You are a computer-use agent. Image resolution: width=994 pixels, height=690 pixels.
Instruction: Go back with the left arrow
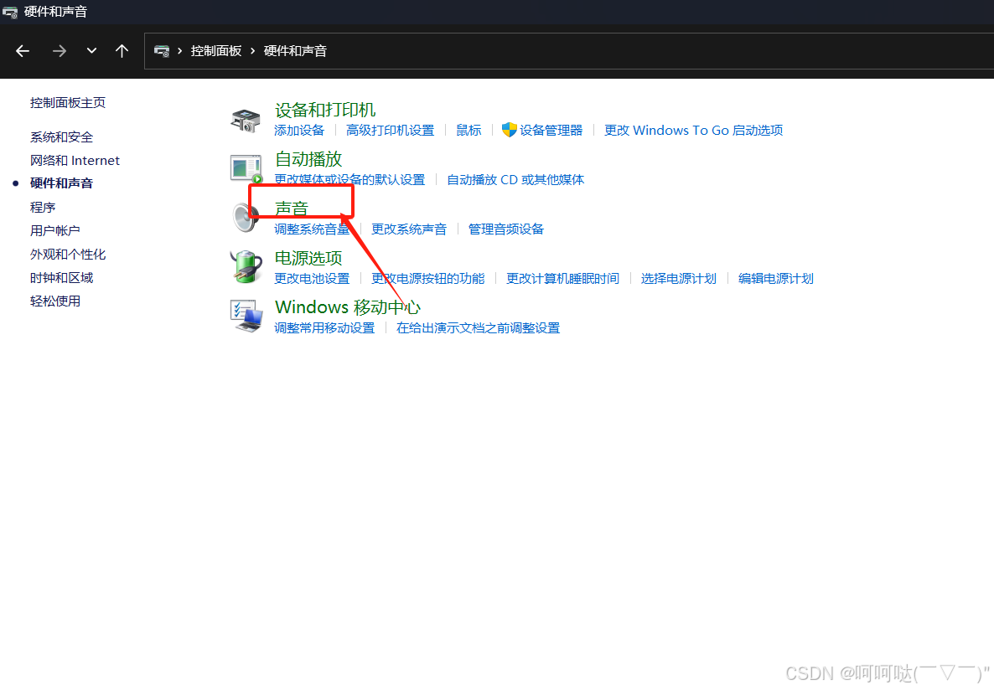click(23, 51)
